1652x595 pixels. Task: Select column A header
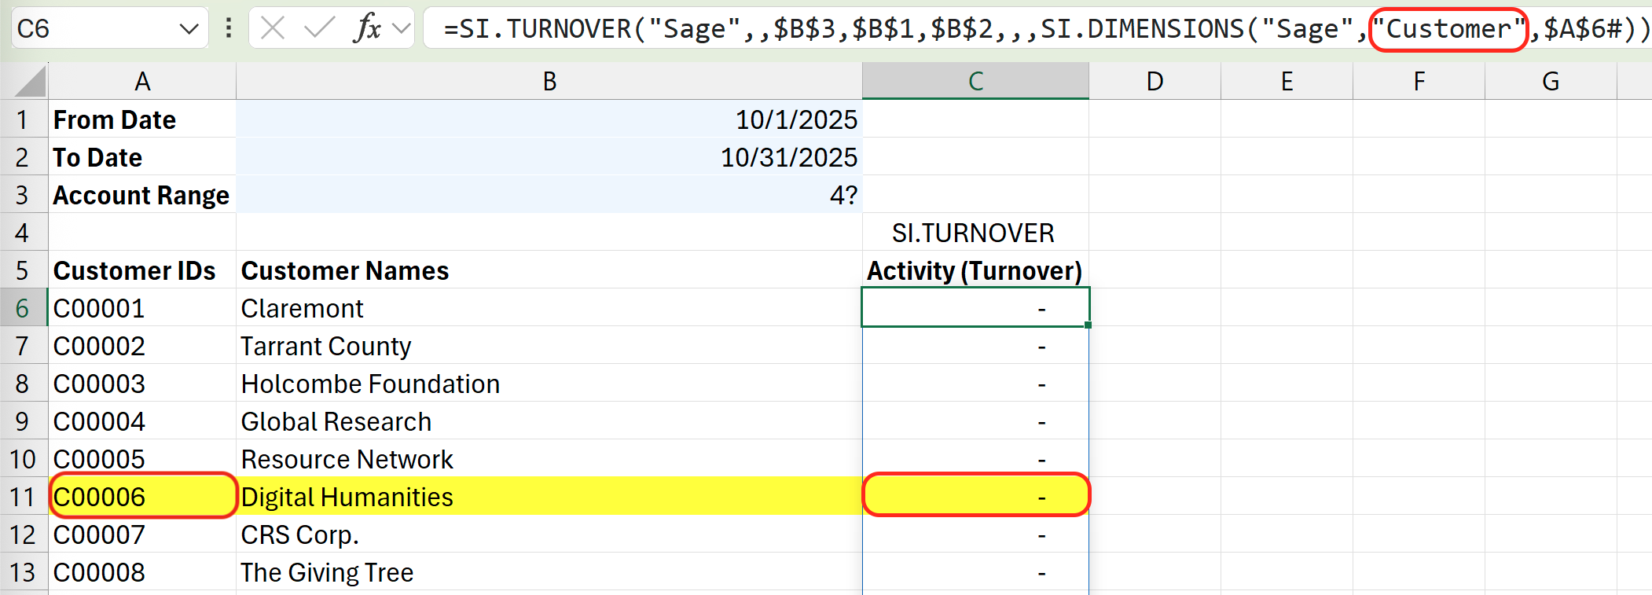tap(142, 82)
